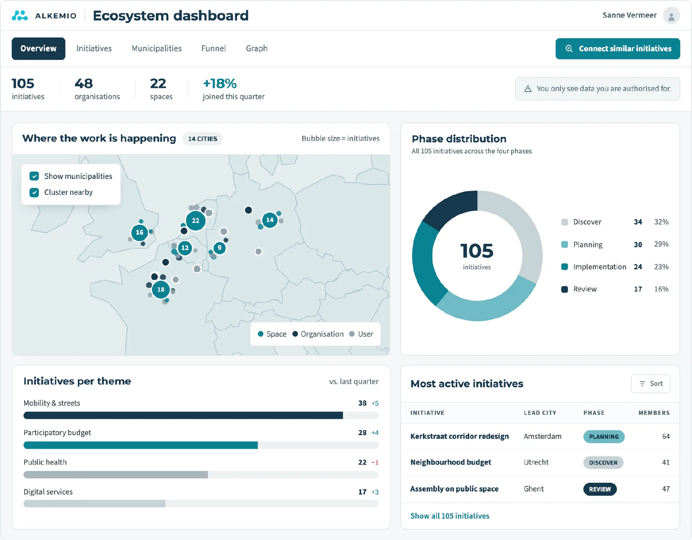Follow the Show all 105 initiatives link
The image size is (692, 540).
[x=450, y=516]
